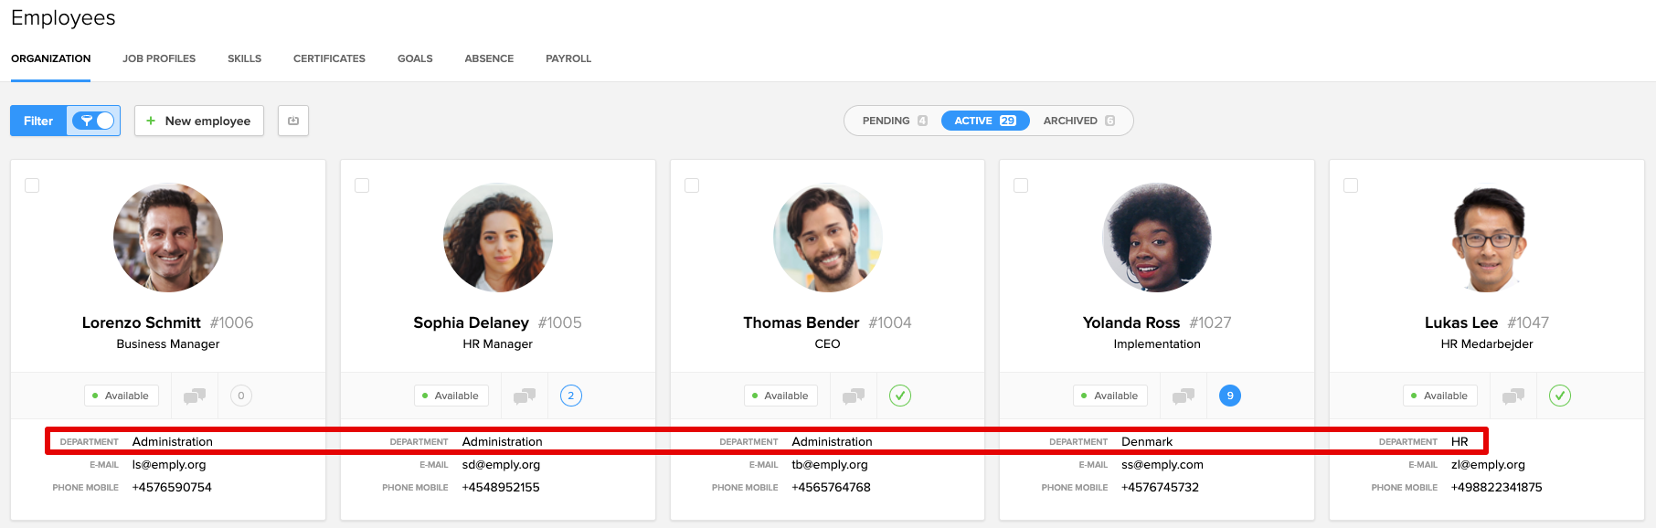
Task: Click the export employees icon button
Action: pos(293,121)
